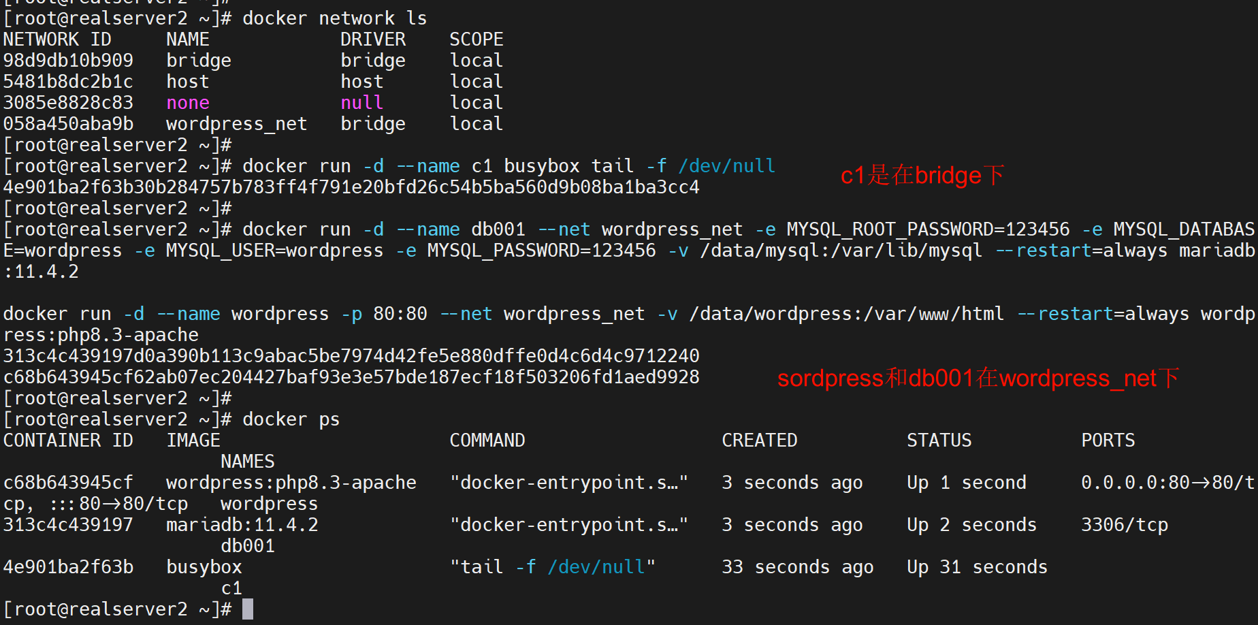1258x625 pixels.
Task: Click the CREATED column header
Action: coord(759,440)
